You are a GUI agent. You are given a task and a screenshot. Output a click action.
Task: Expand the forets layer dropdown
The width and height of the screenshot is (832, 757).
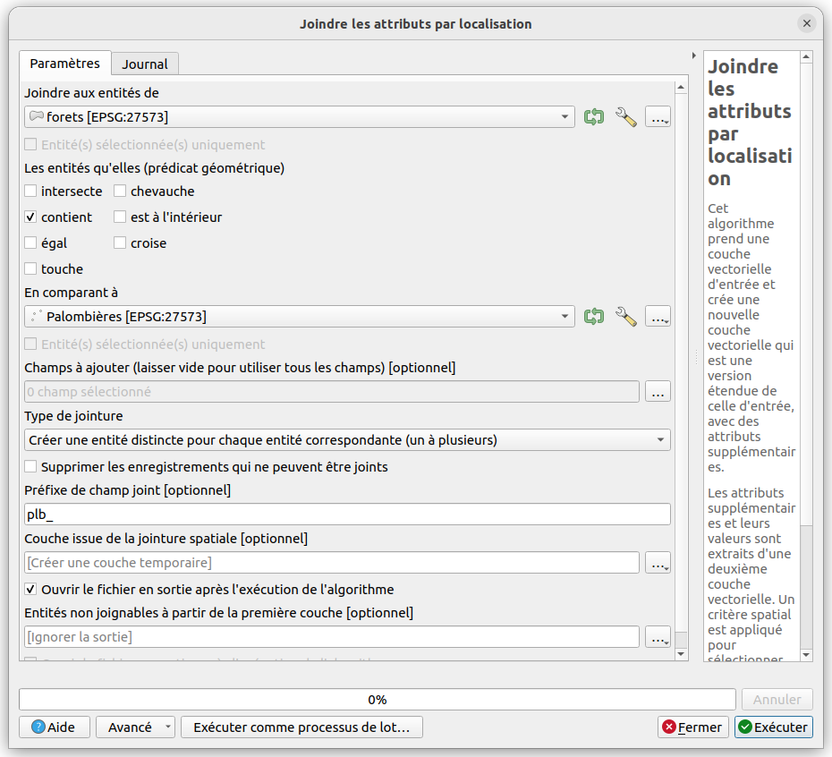(565, 117)
